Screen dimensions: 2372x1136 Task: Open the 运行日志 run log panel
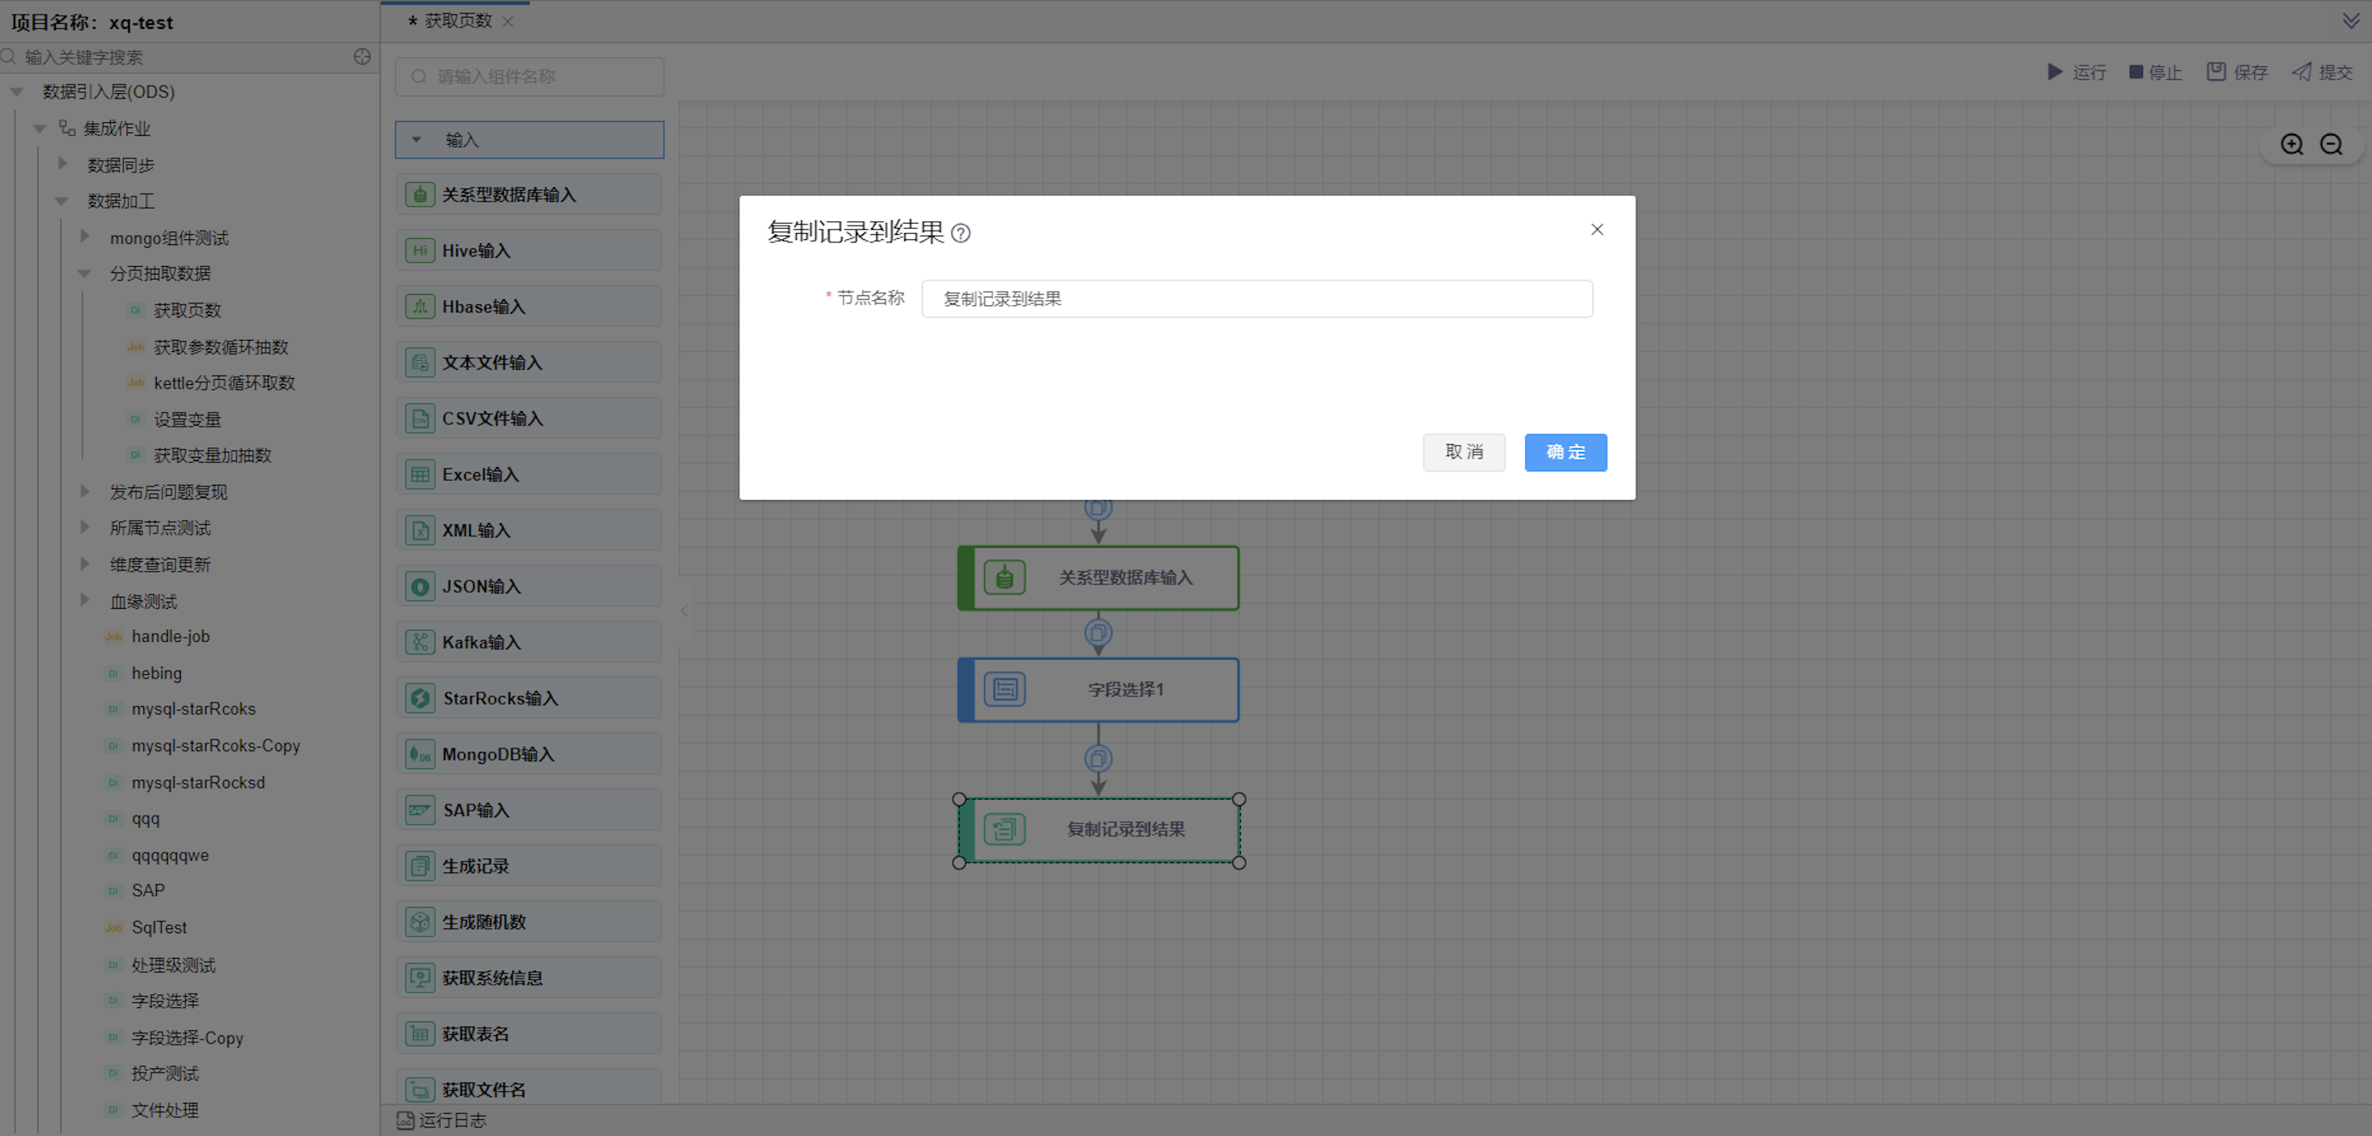(x=442, y=1119)
